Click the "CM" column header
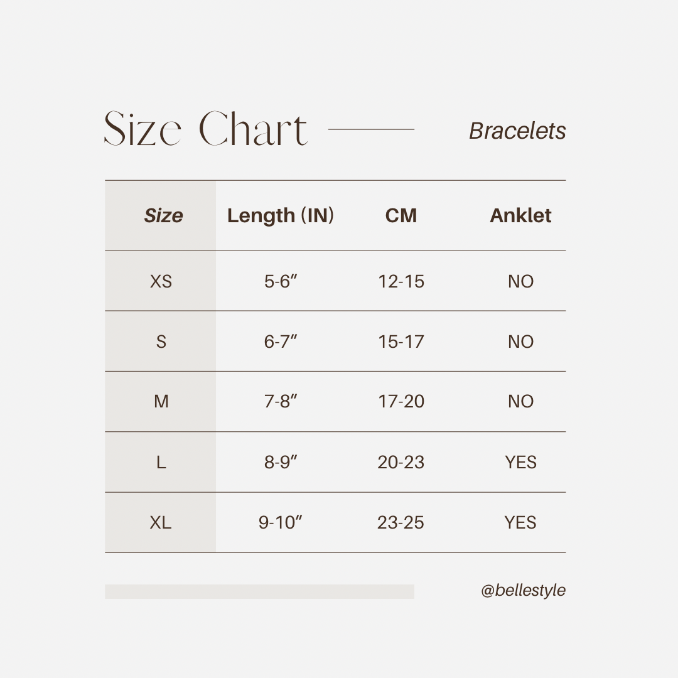Image resolution: width=678 pixels, height=678 pixels. coord(401,215)
